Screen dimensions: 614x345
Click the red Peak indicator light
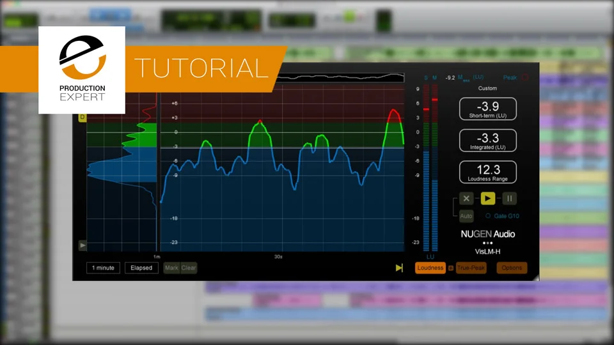click(524, 77)
